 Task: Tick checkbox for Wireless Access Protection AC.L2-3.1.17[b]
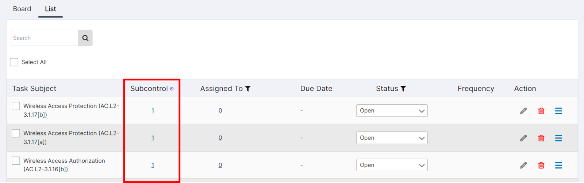[16, 106]
